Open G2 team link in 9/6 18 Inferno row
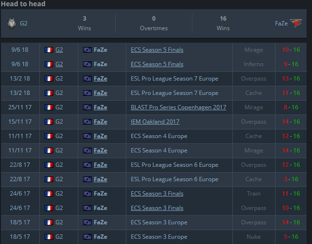Screen dimensions: 312x244 59,64
